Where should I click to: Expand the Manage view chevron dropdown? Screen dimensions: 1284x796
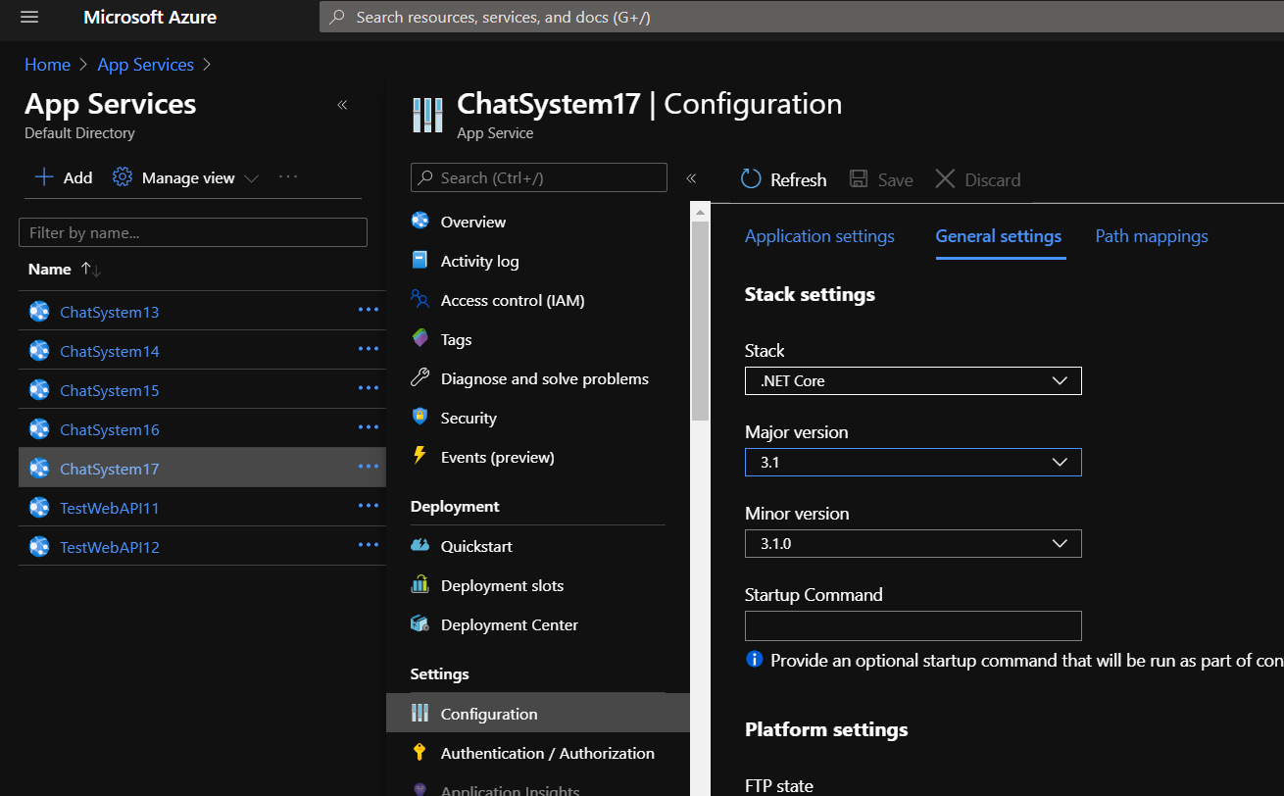pos(251,178)
